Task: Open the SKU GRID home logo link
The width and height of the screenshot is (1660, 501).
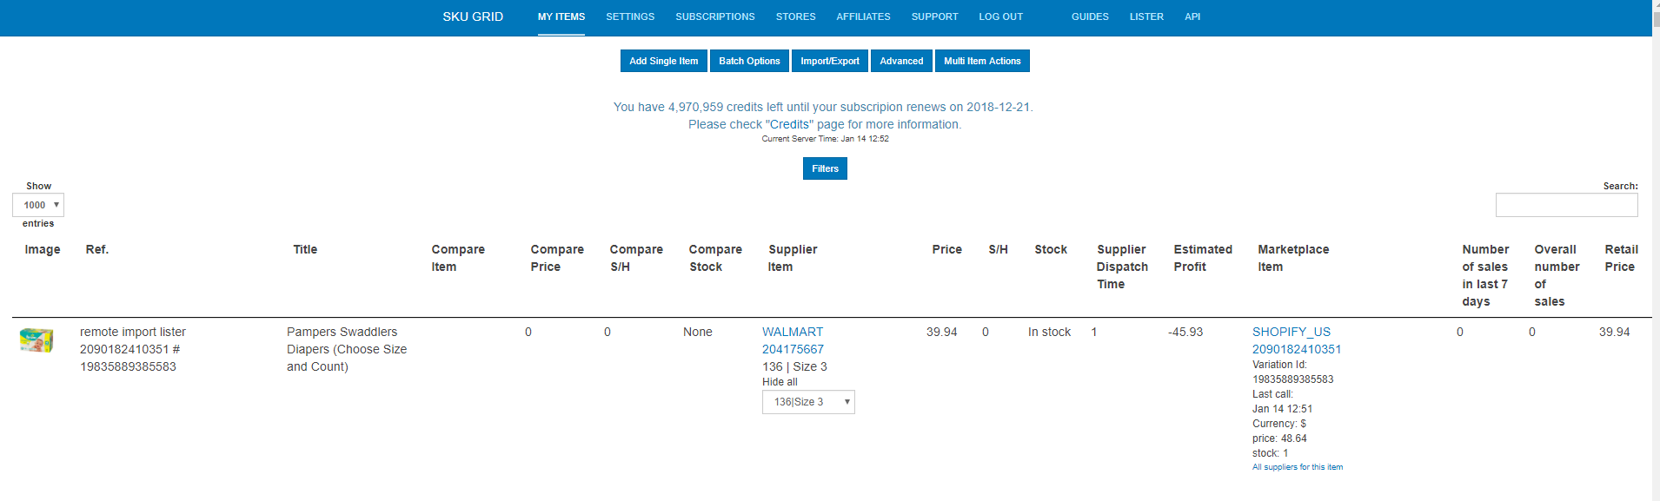Action: click(473, 16)
